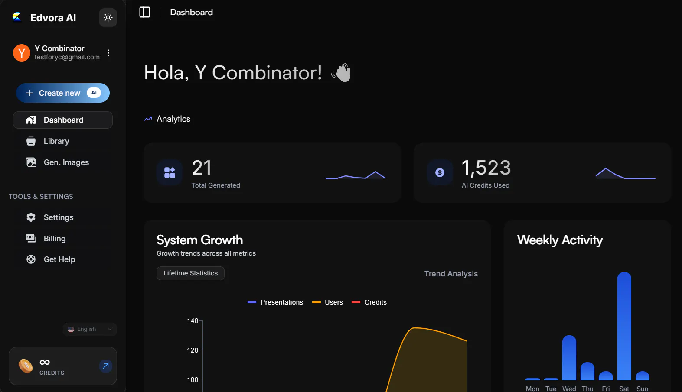Image resolution: width=682 pixels, height=392 pixels.
Task: Open Billing in the sidebar
Action: tap(63, 239)
